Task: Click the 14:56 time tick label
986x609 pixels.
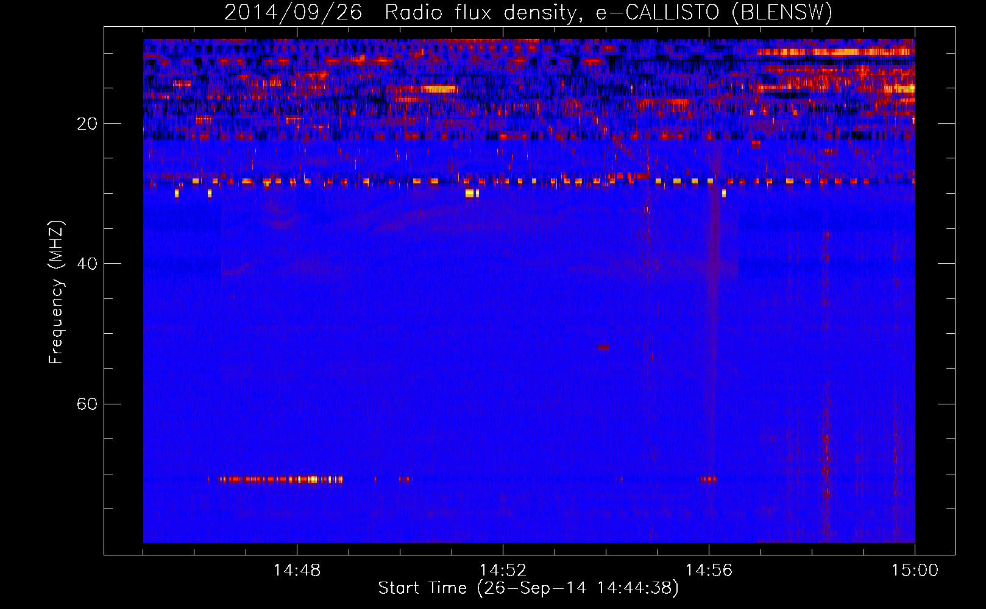Action: click(709, 571)
